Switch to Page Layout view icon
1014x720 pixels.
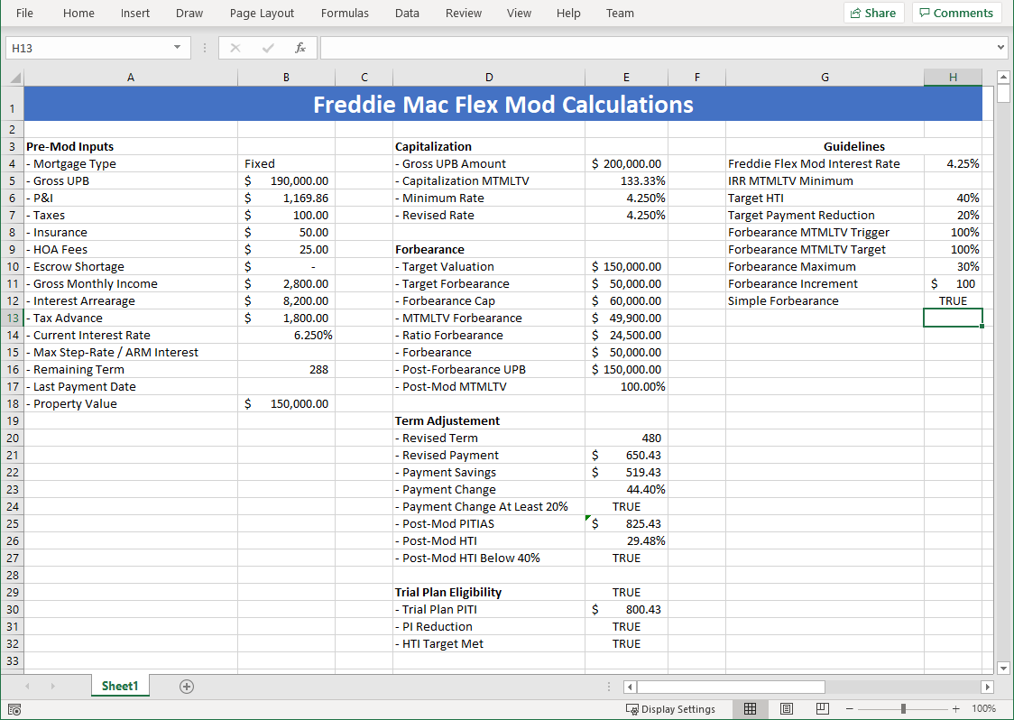coord(787,709)
